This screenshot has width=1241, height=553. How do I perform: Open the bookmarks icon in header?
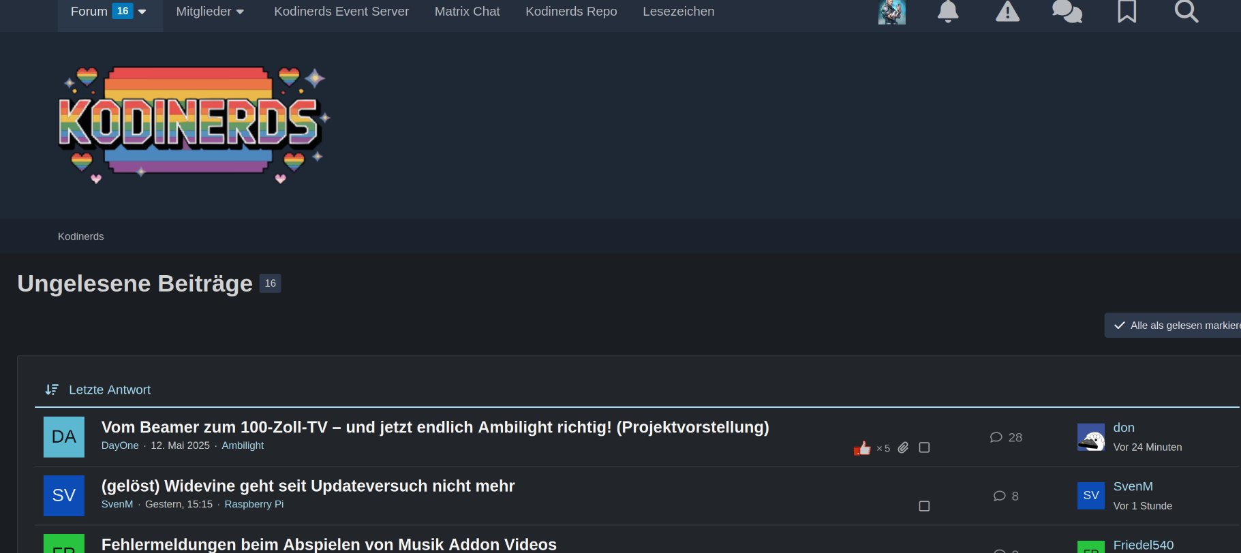(x=1127, y=12)
